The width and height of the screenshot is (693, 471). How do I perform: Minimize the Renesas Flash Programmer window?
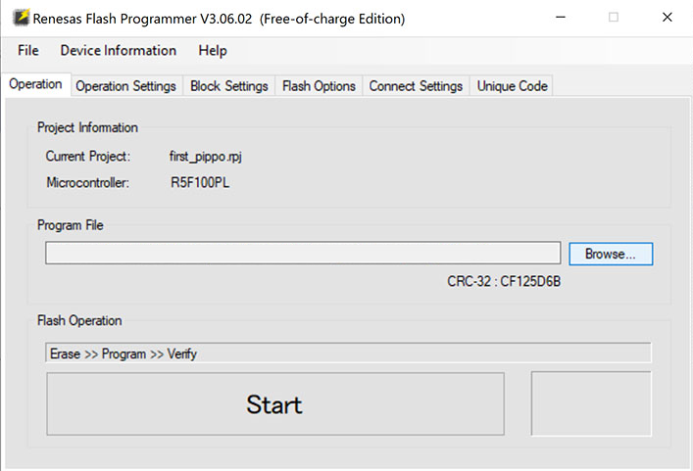tap(561, 18)
